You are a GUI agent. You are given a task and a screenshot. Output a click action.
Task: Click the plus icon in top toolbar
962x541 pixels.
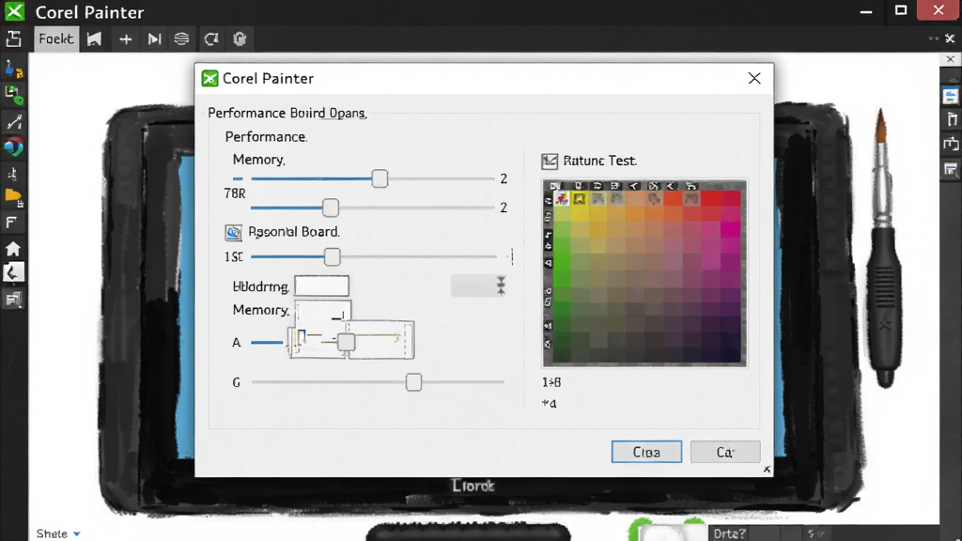(125, 39)
